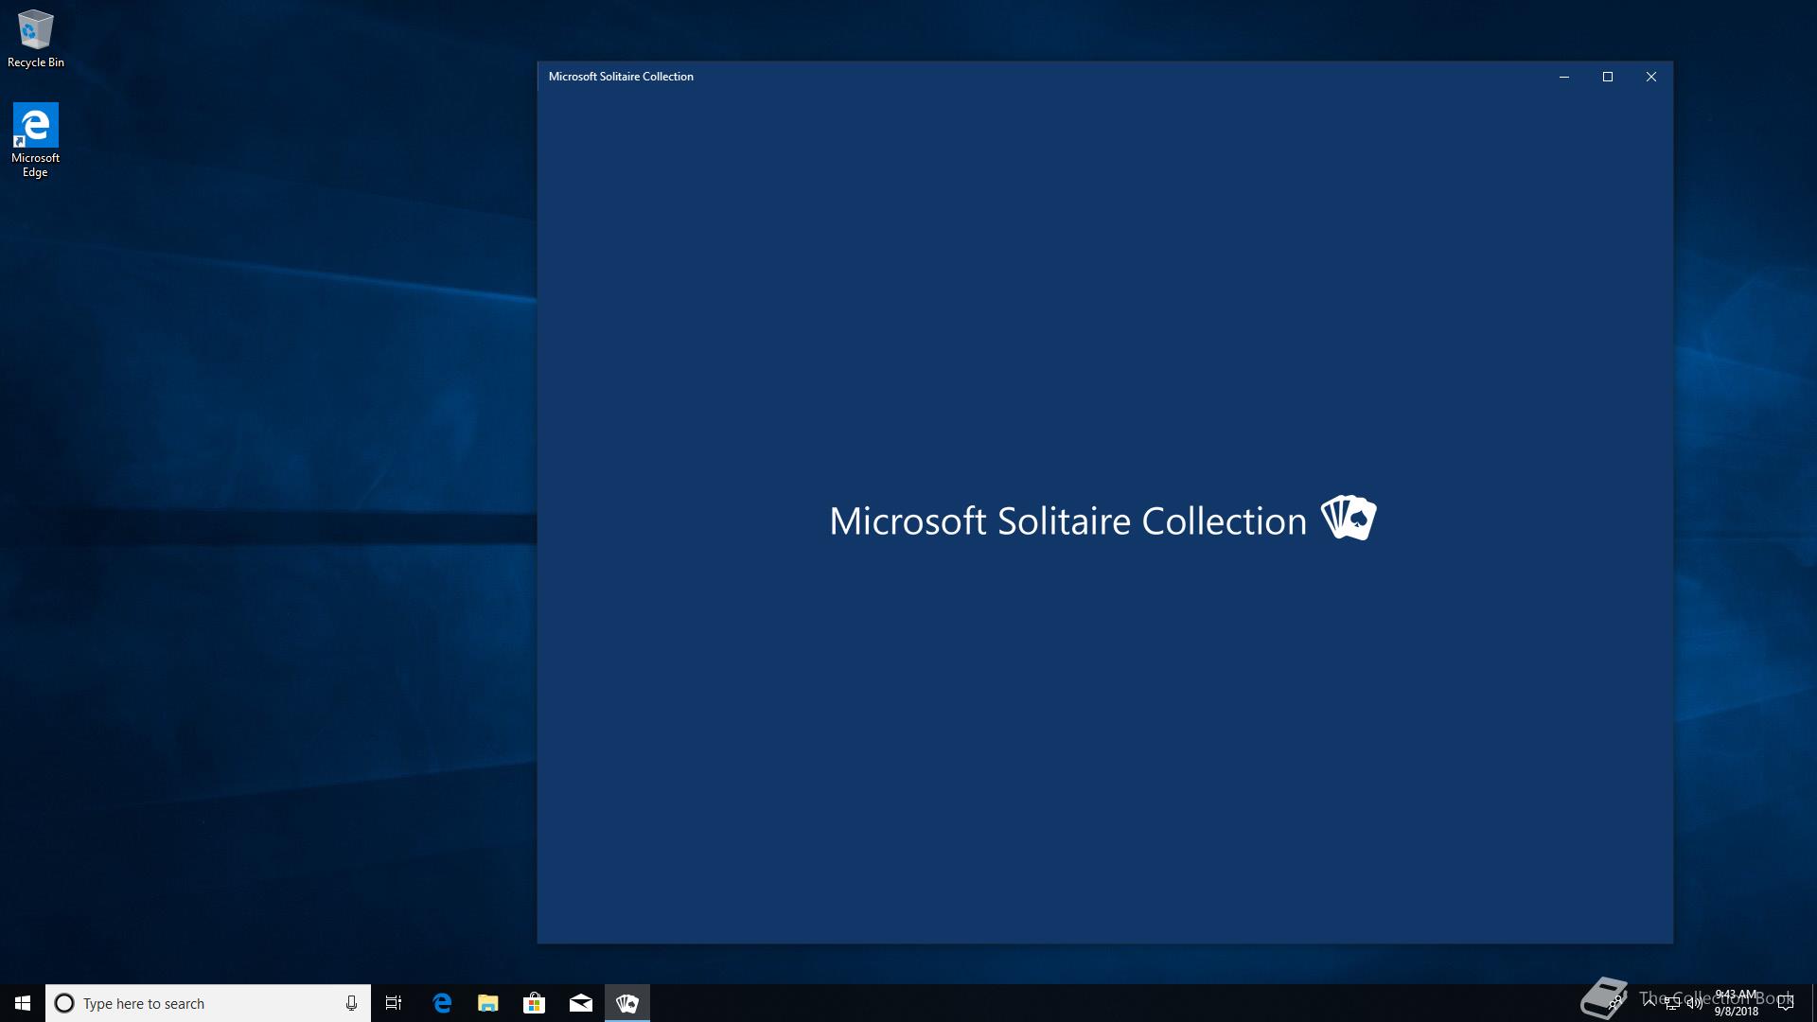Close the Solitaire Collection window
Screen dimensions: 1817x1022
coord(1651,77)
